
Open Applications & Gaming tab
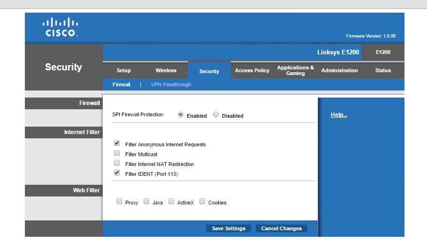[296, 70]
